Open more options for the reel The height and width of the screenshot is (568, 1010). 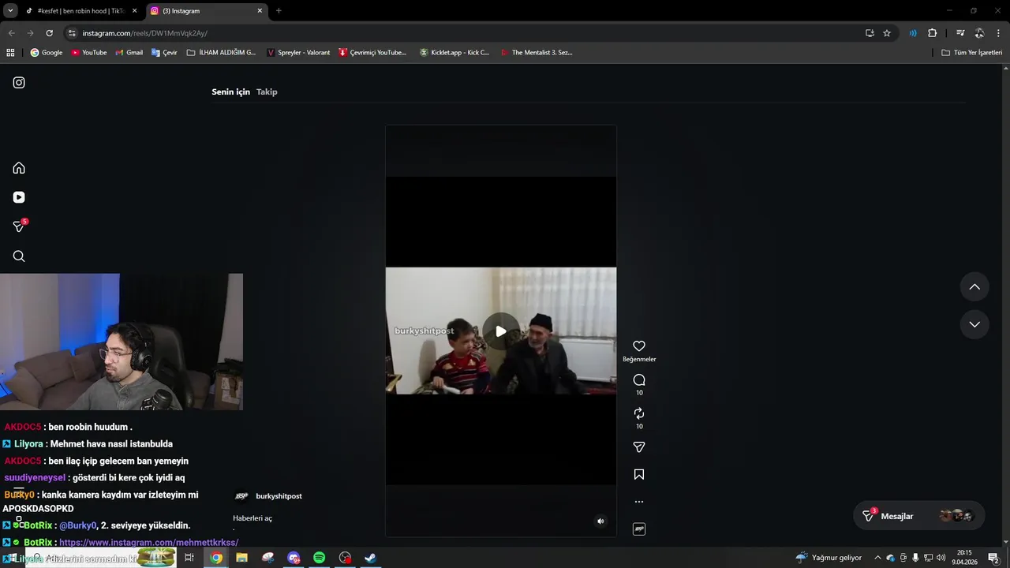tap(639, 502)
